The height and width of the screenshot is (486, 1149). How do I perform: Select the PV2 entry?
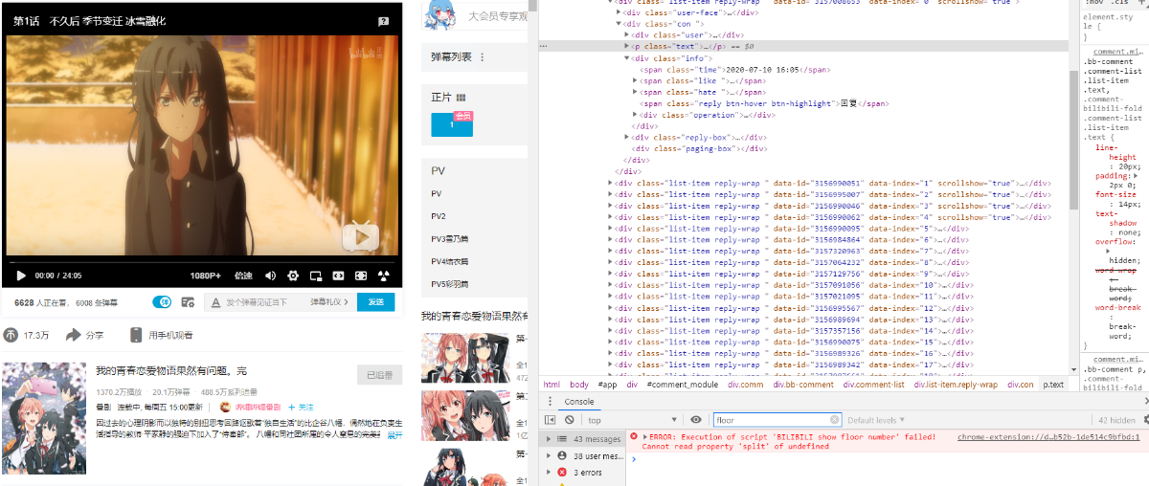[439, 216]
